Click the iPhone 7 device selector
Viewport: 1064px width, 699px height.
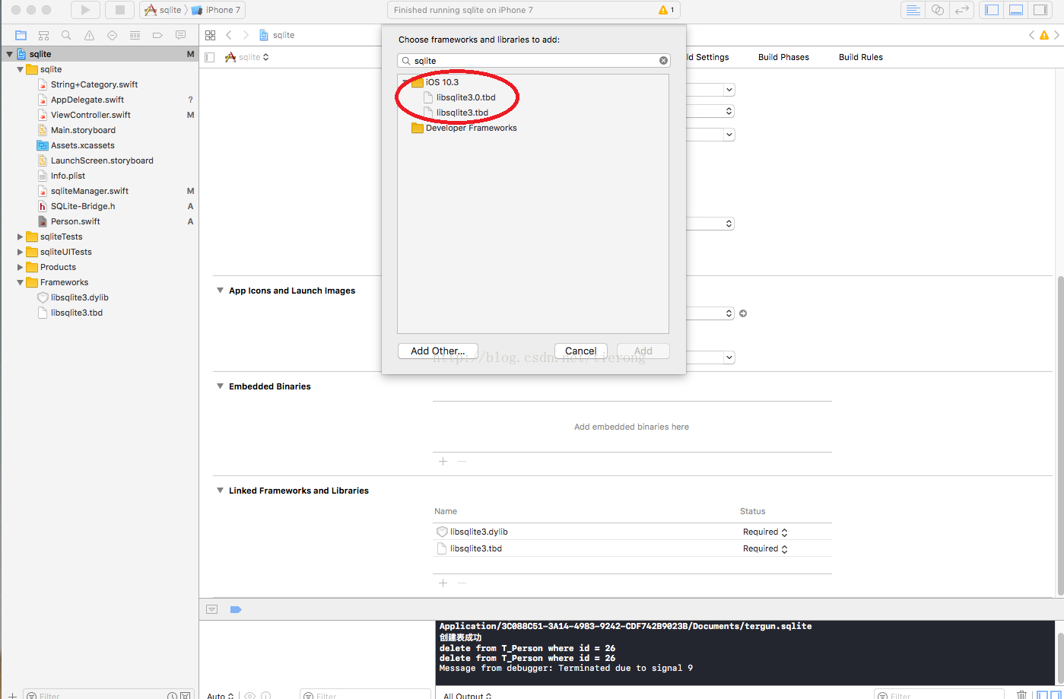(x=216, y=10)
